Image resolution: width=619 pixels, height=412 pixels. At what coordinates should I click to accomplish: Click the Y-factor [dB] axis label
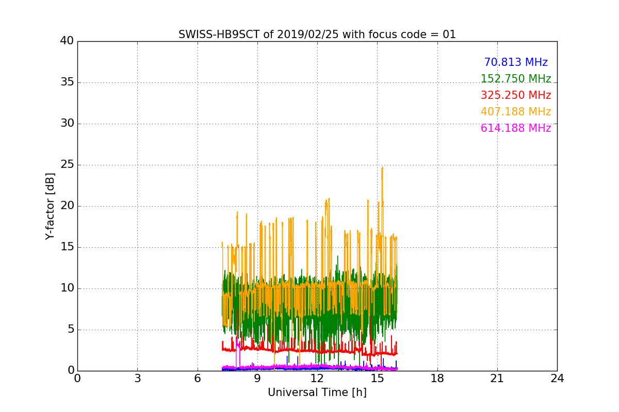50,206
